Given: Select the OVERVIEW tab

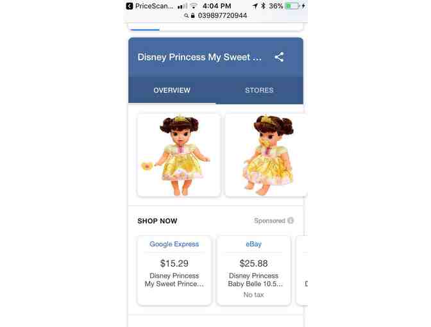Looking at the screenshot, I should point(172,90).
